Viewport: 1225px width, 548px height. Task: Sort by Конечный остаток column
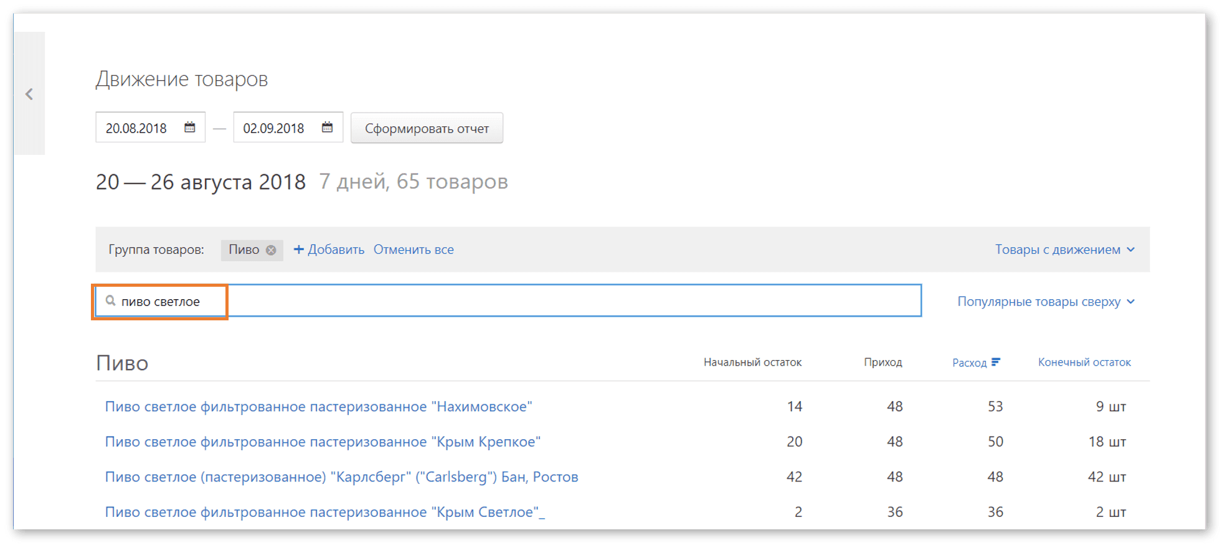coord(1084,362)
